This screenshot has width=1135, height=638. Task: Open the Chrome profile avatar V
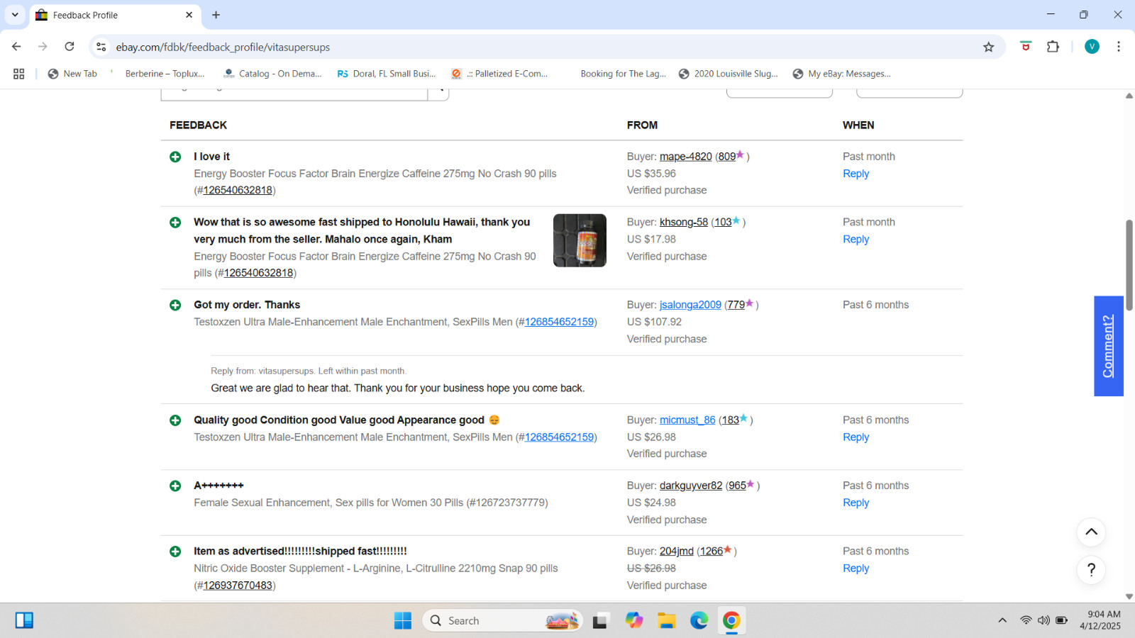[1092, 47]
